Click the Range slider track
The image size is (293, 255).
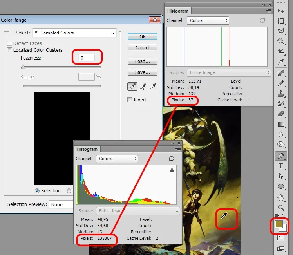coord(62,86)
